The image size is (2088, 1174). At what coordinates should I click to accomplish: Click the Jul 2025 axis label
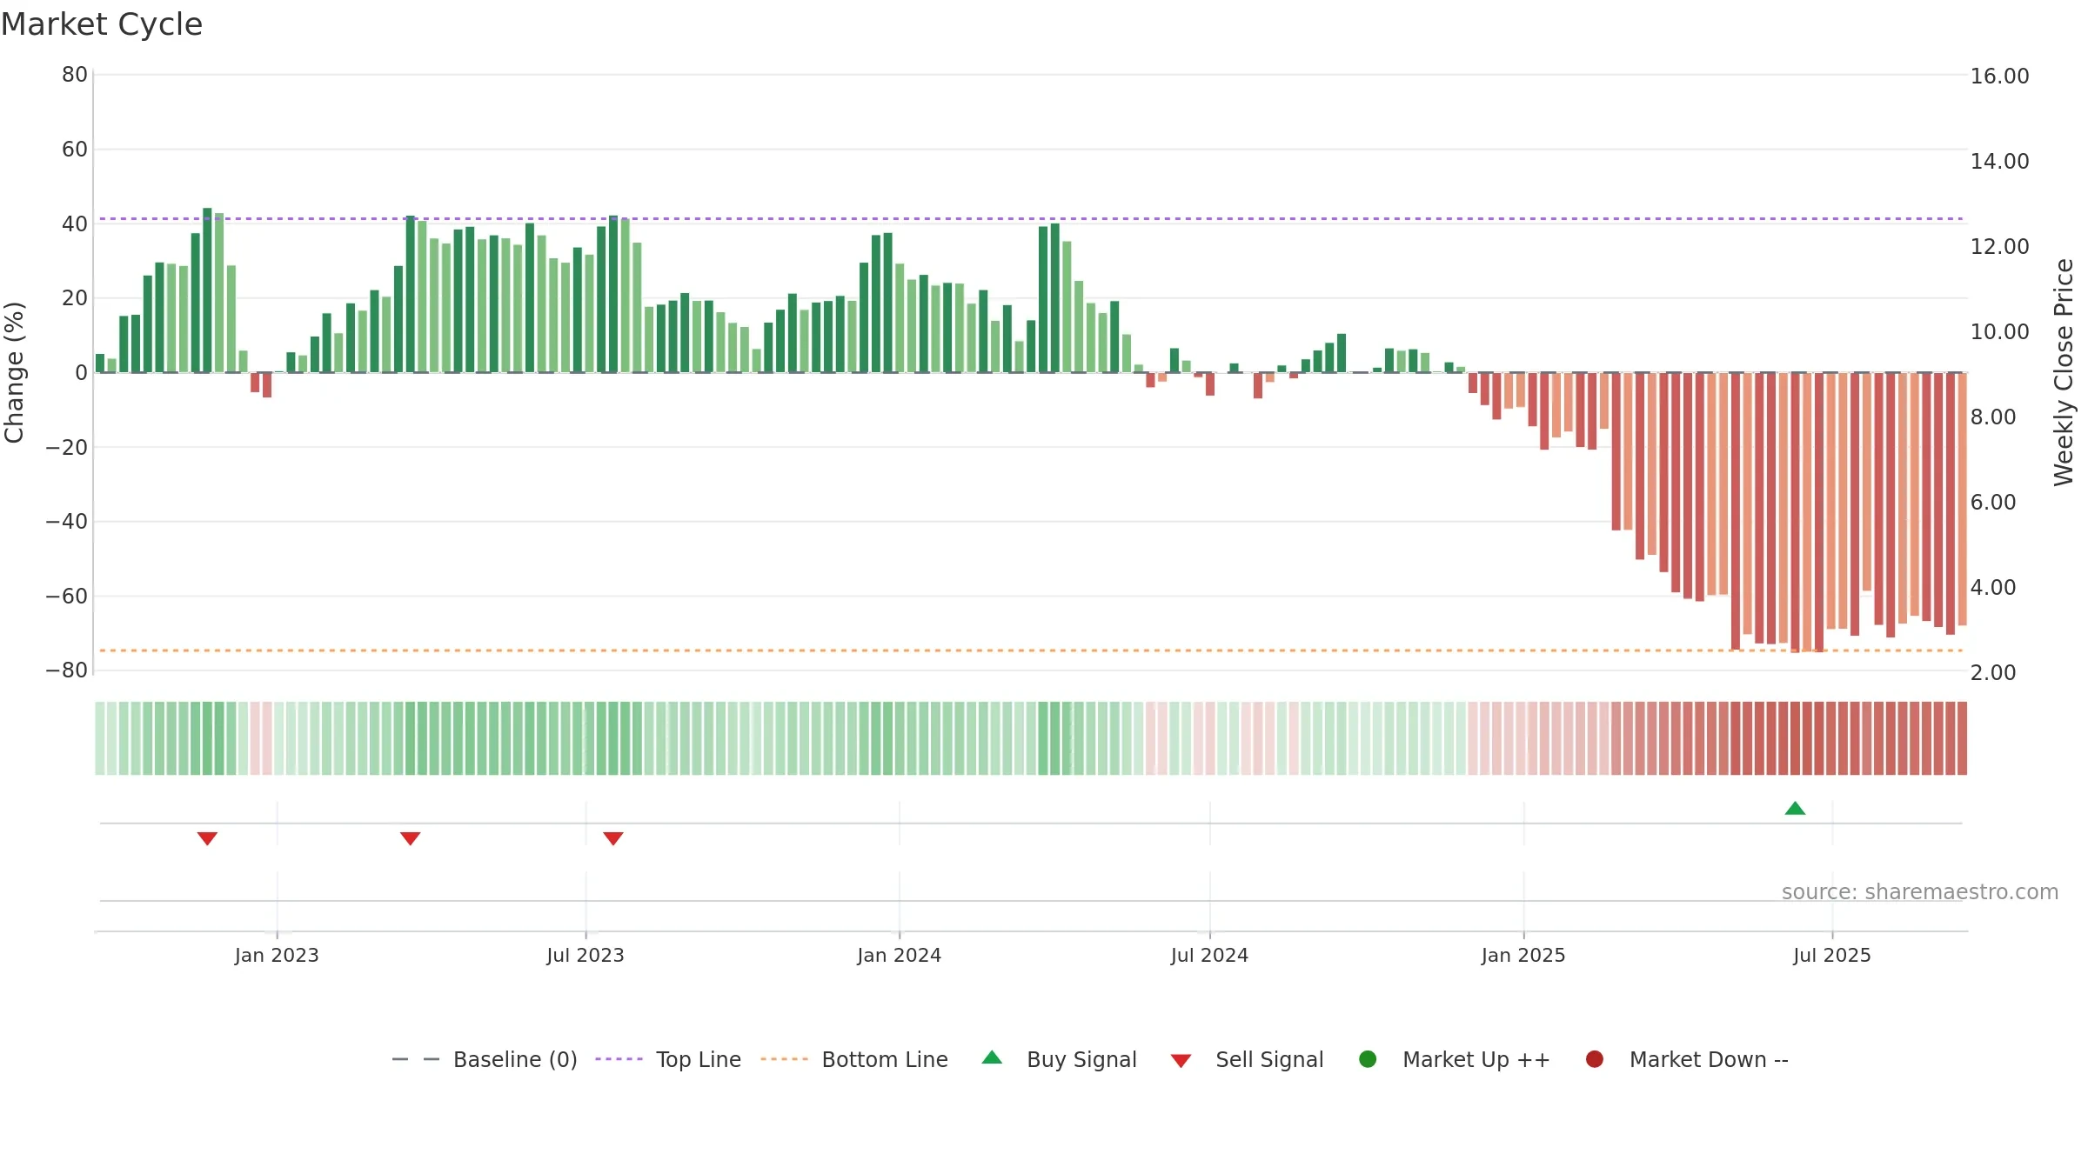(x=1832, y=955)
